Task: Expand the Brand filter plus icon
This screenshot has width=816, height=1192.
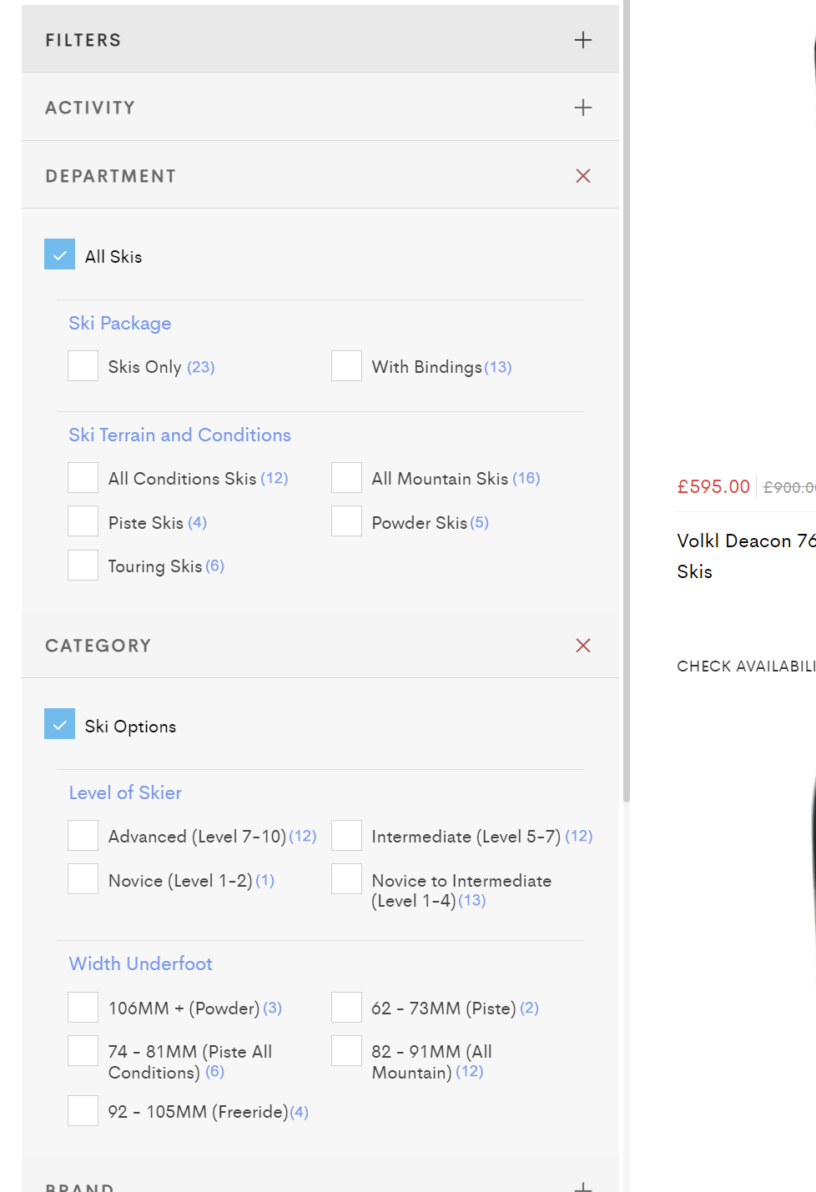Action: pos(582,1186)
